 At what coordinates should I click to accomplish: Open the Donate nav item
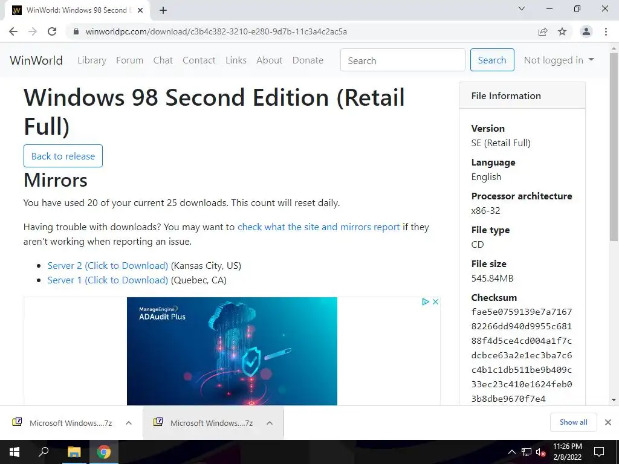[x=308, y=60]
